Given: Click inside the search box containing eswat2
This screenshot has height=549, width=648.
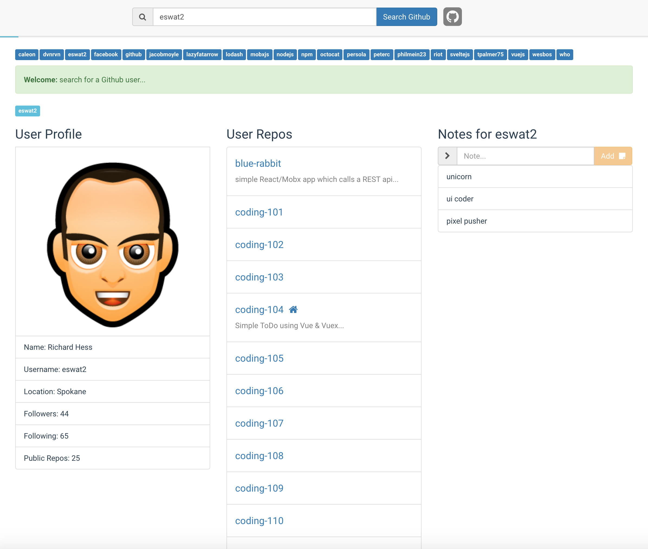Looking at the screenshot, I should point(265,17).
